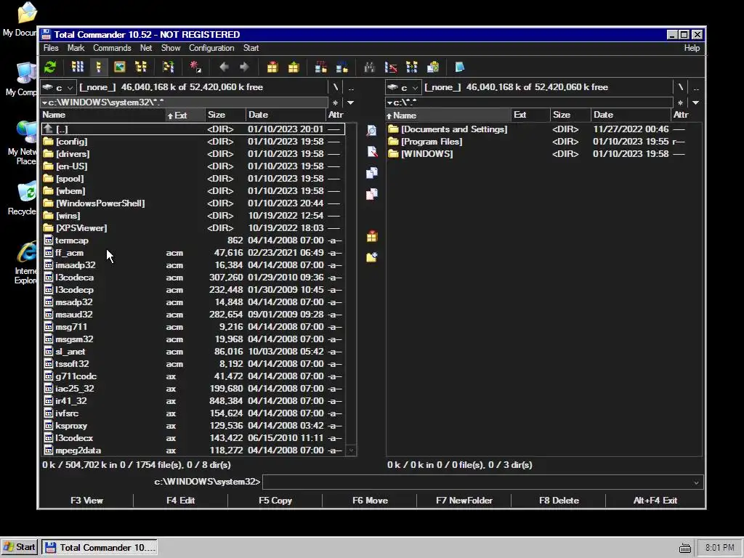The image size is (744, 558).
Task: Click the Unpack files toolbar icon
Action: point(294,67)
